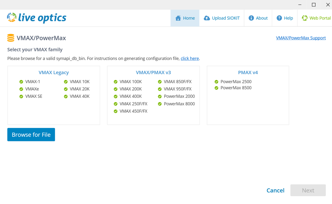The width and height of the screenshot is (332, 204).
Task: Click the Live Optics logo
Action: point(36,18)
